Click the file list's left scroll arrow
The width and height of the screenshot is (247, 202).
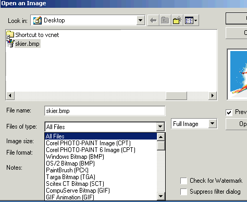click(x=10, y=96)
